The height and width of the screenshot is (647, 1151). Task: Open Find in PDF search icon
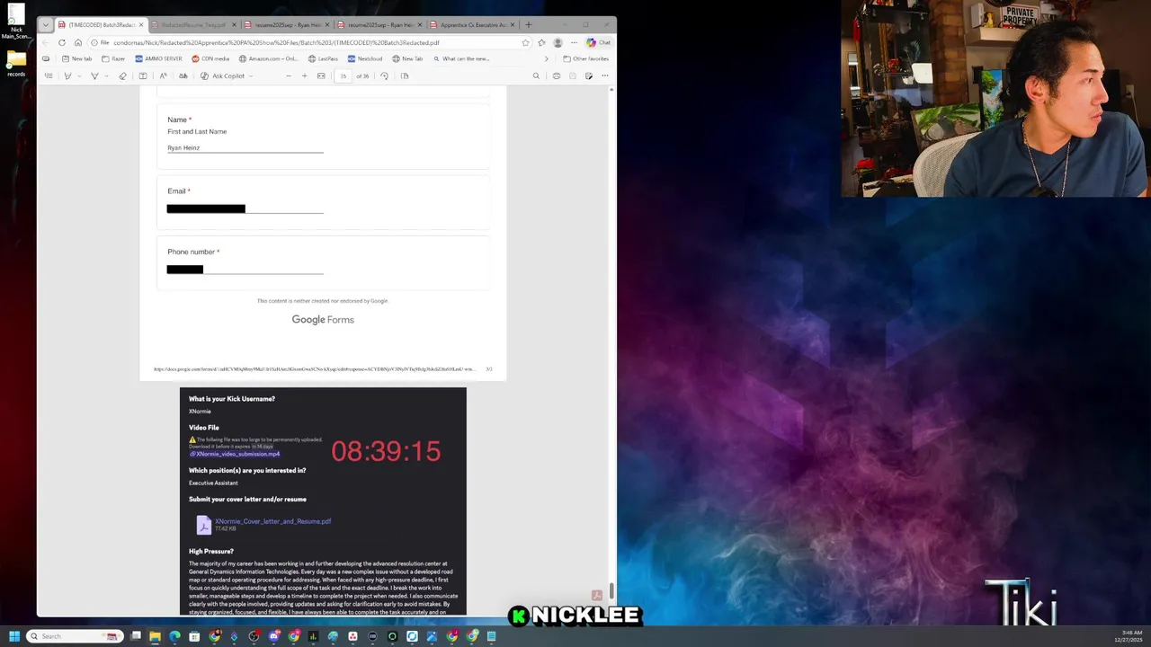536,75
